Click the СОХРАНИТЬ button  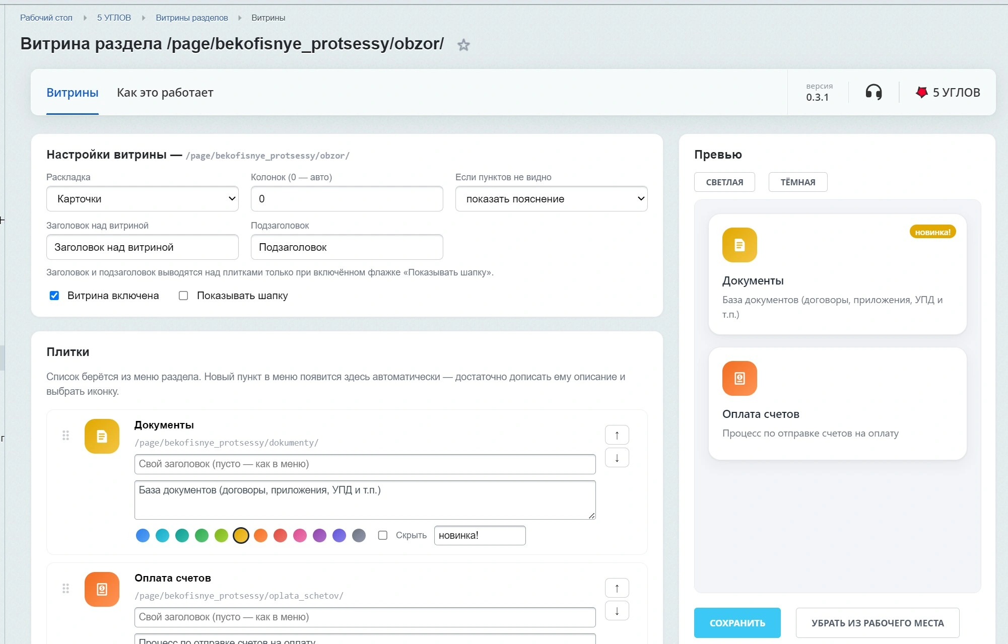737,623
